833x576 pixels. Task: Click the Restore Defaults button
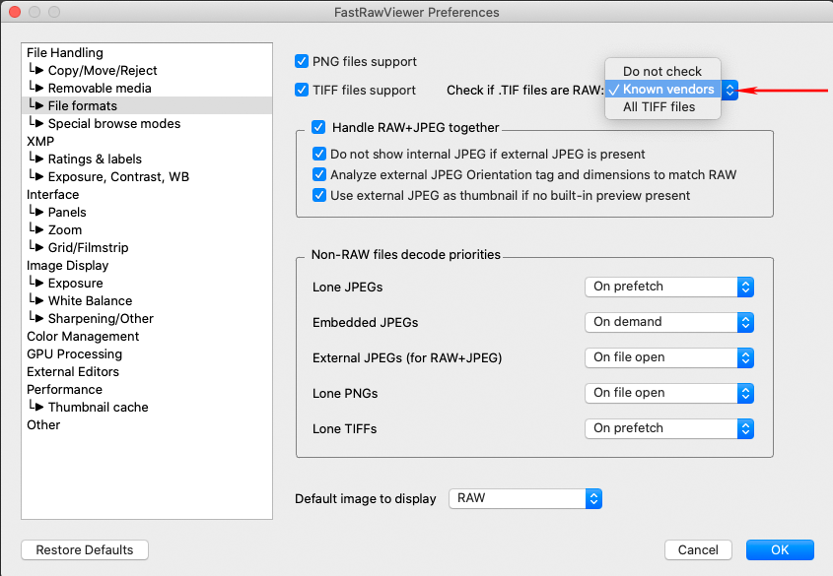point(85,549)
